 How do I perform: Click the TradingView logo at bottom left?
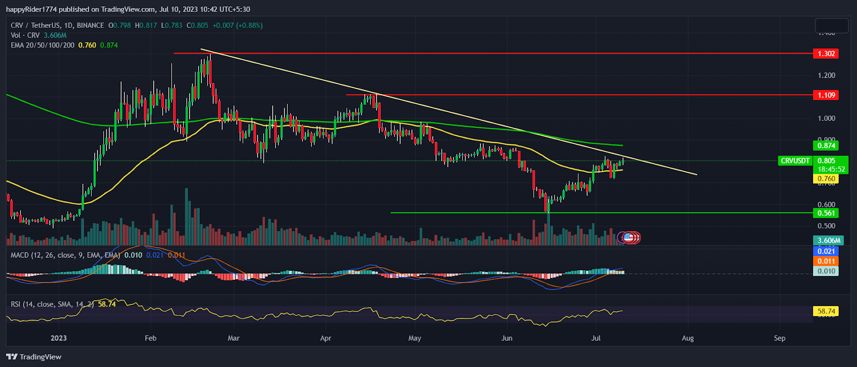(34, 357)
